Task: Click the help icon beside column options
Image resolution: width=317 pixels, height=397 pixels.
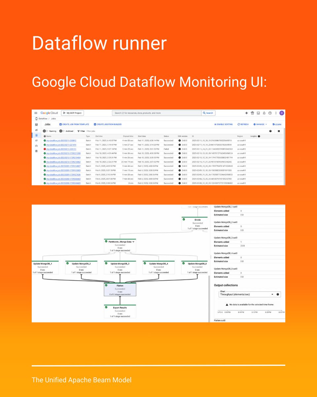Action: point(270,131)
